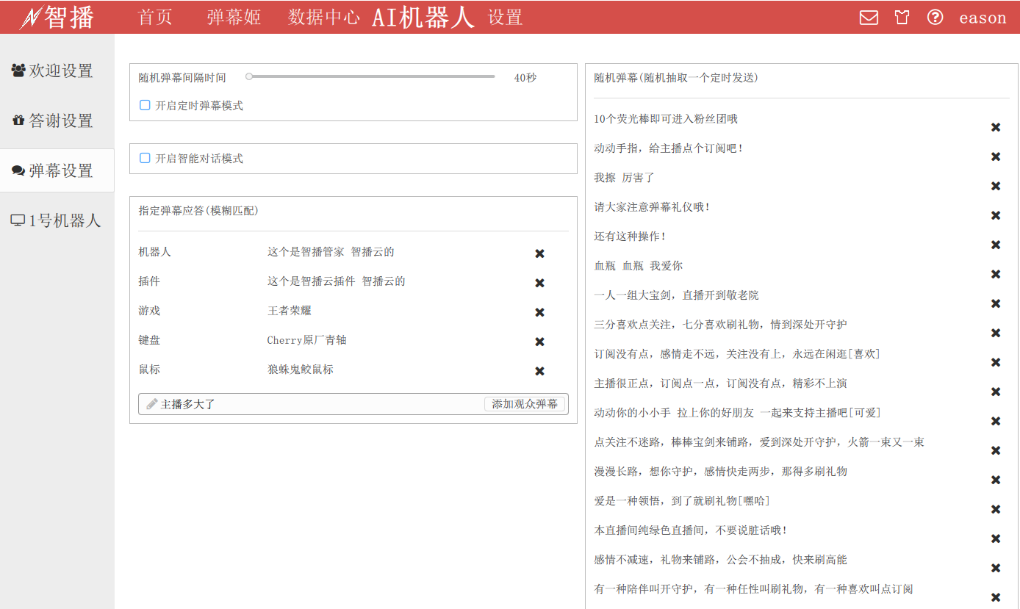Viewport: 1020px width, 609px height.
Task: Remove danmaku 订阅没有点，感情走不远
Action: [x=996, y=362]
